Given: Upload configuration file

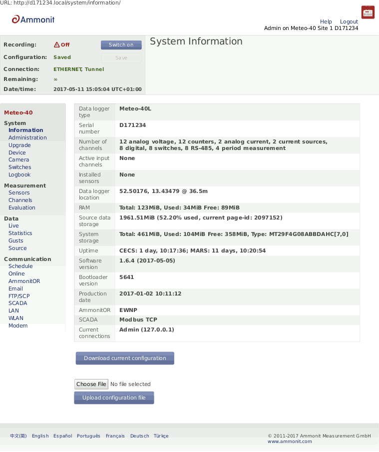Looking at the screenshot, I should 114,397.
